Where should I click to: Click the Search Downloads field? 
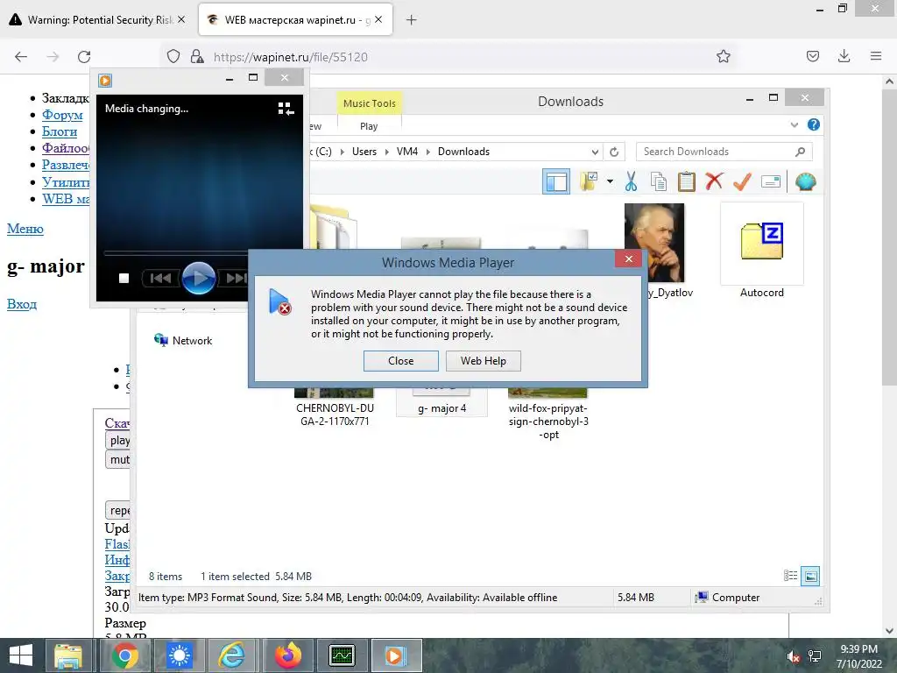click(724, 152)
